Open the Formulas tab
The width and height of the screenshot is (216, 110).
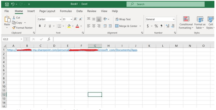66,11
